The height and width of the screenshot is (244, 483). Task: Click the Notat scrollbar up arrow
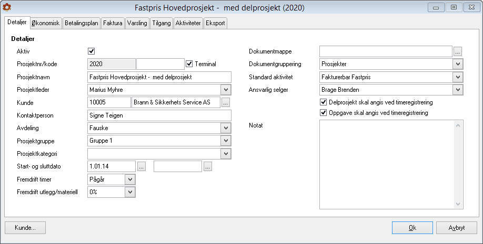(458, 125)
